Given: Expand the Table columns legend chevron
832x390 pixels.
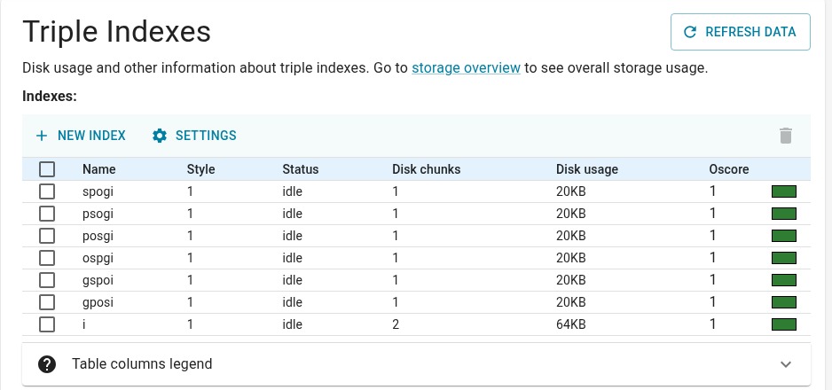Looking at the screenshot, I should point(786,364).
